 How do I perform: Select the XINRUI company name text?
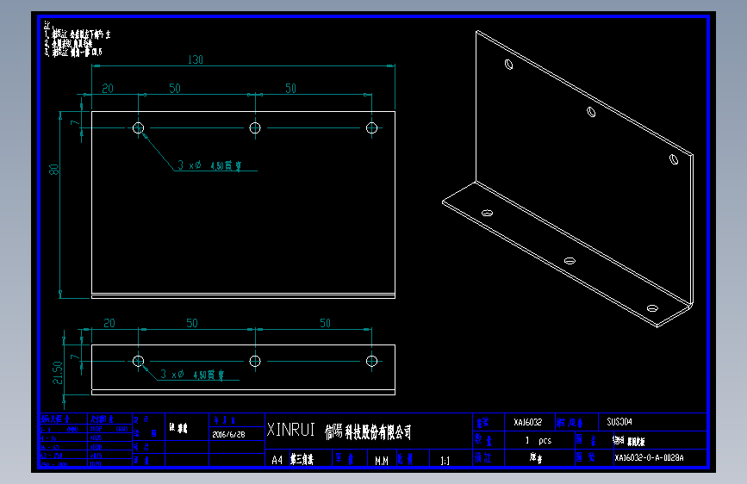[290, 430]
